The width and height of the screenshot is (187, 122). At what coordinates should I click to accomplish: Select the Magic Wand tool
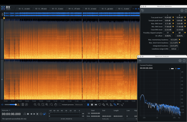click(x=107, y=104)
